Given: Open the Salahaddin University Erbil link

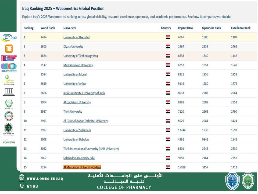Looking at the screenshot, I should [79, 158].
